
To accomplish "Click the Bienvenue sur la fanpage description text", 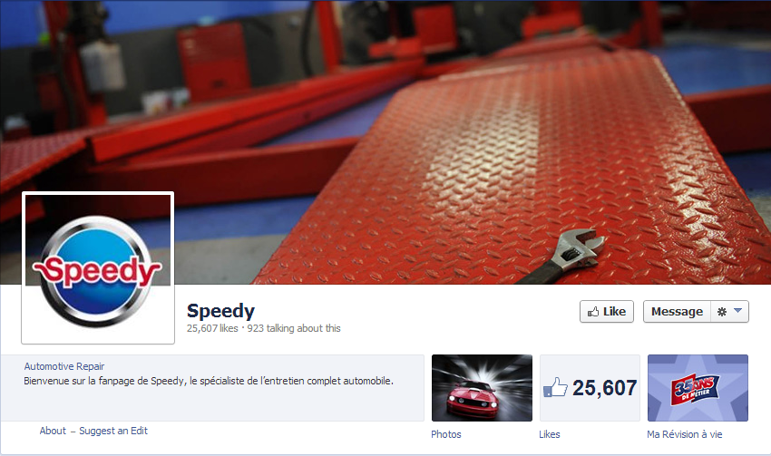I will click(x=209, y=381).
